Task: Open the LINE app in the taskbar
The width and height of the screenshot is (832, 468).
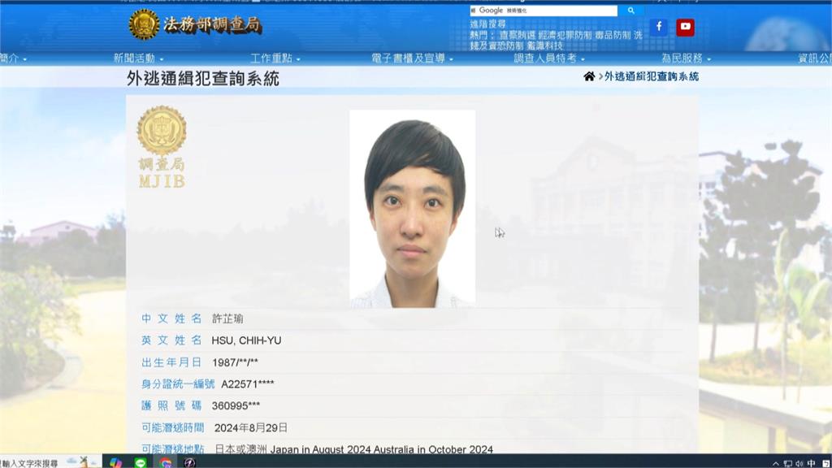Action: 141,462
